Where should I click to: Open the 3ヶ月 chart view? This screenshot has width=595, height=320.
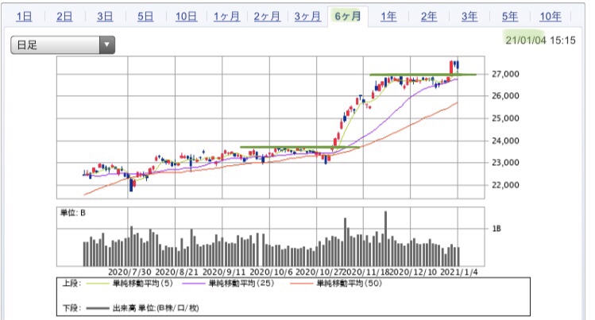tap(307, 17)
